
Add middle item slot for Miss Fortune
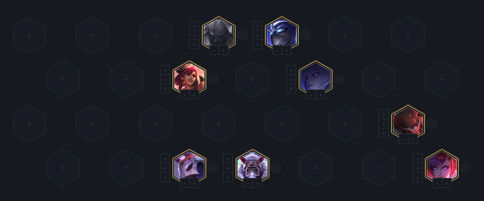pyautogui.click(x=165, y=80)
